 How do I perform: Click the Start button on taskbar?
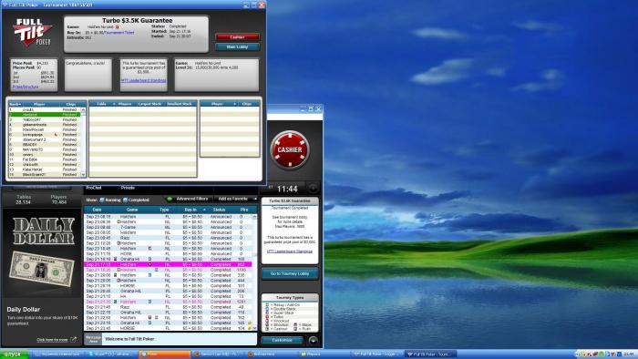point(15,354)
